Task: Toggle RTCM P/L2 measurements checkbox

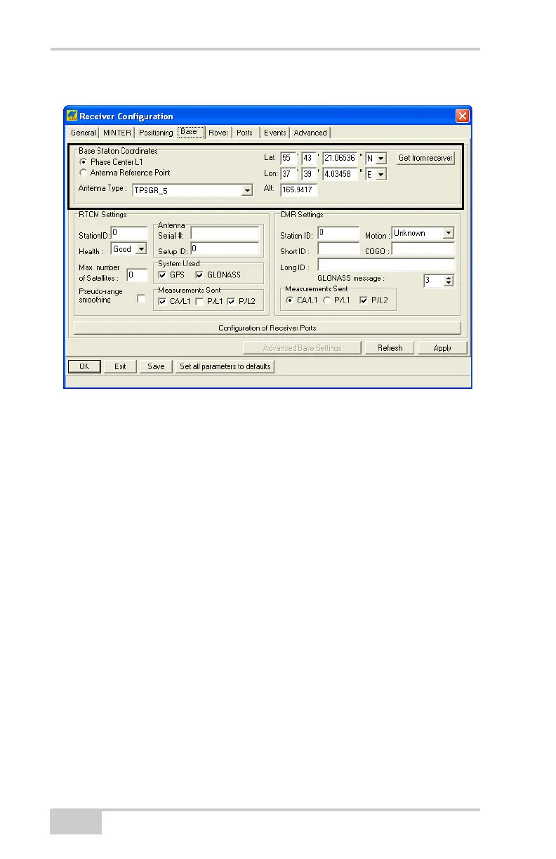Action: (231, 301)
